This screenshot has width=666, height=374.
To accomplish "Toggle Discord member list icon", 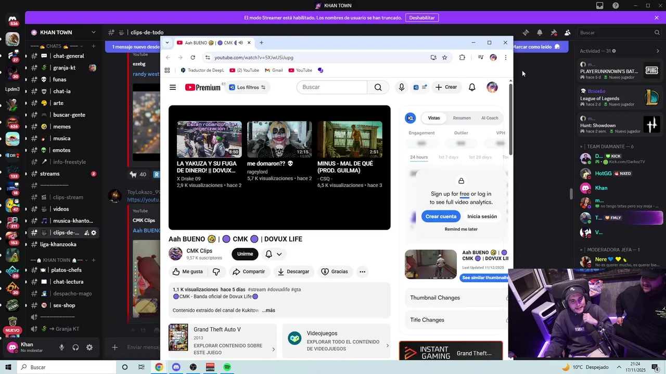I will [568, 32].
